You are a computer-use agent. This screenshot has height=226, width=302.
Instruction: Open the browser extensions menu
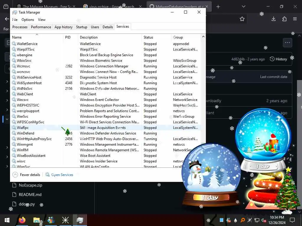[x=284, y=19]
